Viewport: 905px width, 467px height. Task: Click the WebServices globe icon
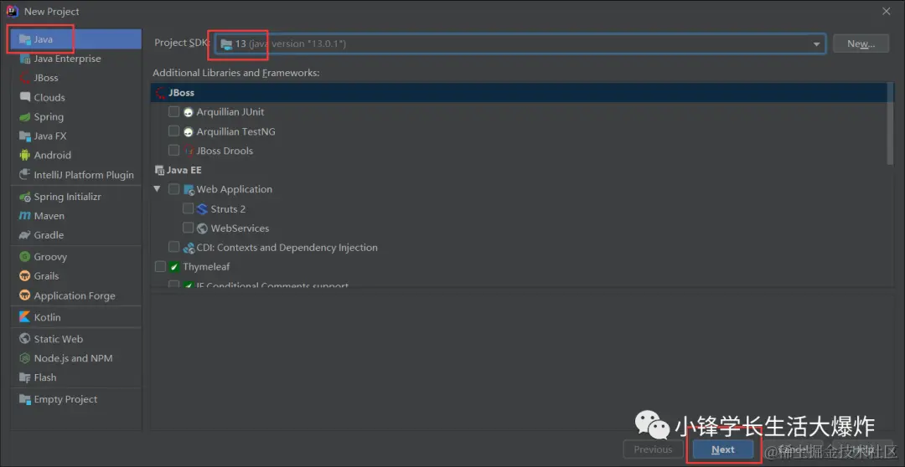point(202,228)
